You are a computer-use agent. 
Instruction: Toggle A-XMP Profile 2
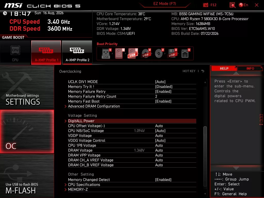click(x=77, y=53)
